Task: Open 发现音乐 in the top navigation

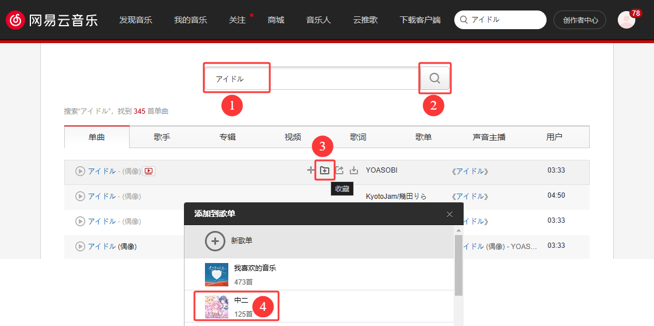Action: click(x=135, y=20)
